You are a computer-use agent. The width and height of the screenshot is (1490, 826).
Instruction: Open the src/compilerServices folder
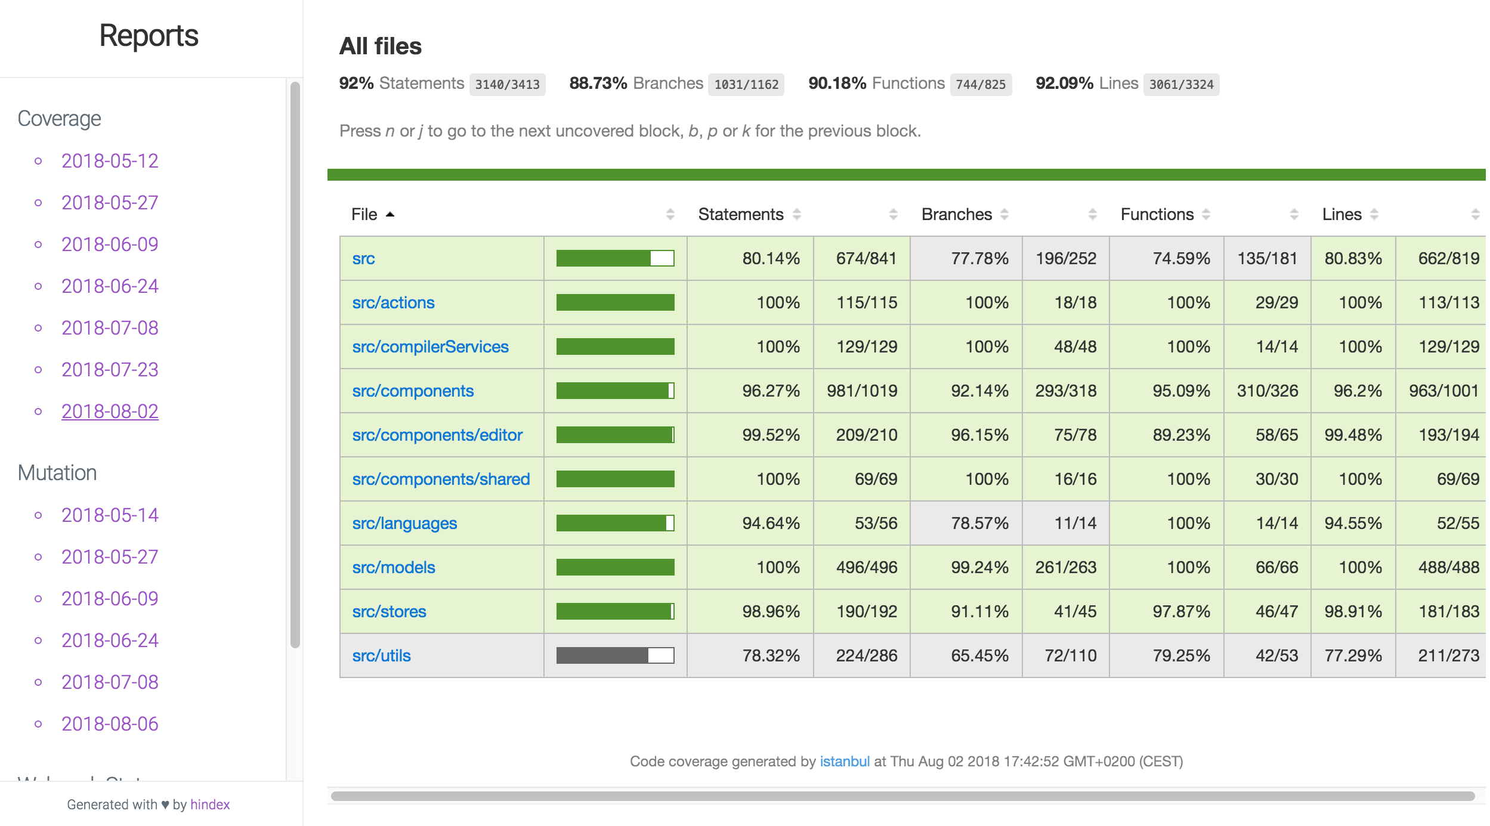tap(430, 347)
